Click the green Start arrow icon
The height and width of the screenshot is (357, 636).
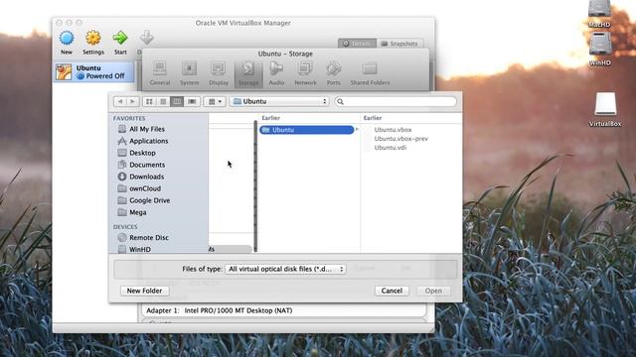[120, 43]
